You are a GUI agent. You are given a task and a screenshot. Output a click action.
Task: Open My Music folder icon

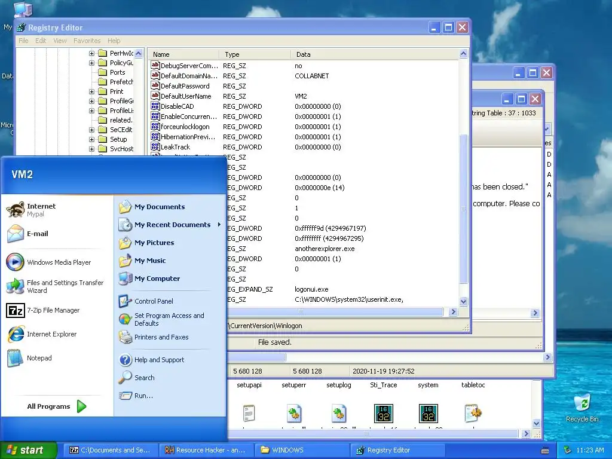click(126, 261)
